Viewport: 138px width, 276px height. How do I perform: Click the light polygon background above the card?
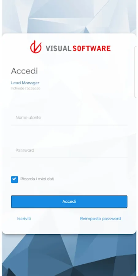tap(69, 17)
